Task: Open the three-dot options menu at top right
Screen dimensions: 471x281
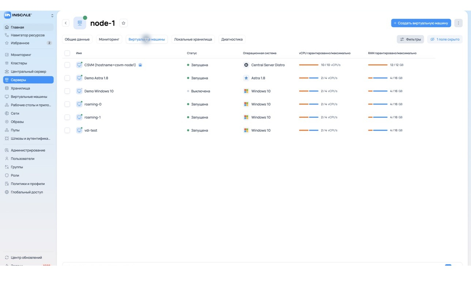Action: [458, 23]
